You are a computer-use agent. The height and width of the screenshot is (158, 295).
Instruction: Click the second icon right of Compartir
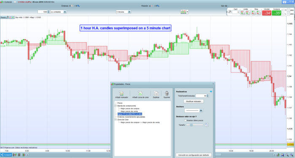[x=19, y=155]
